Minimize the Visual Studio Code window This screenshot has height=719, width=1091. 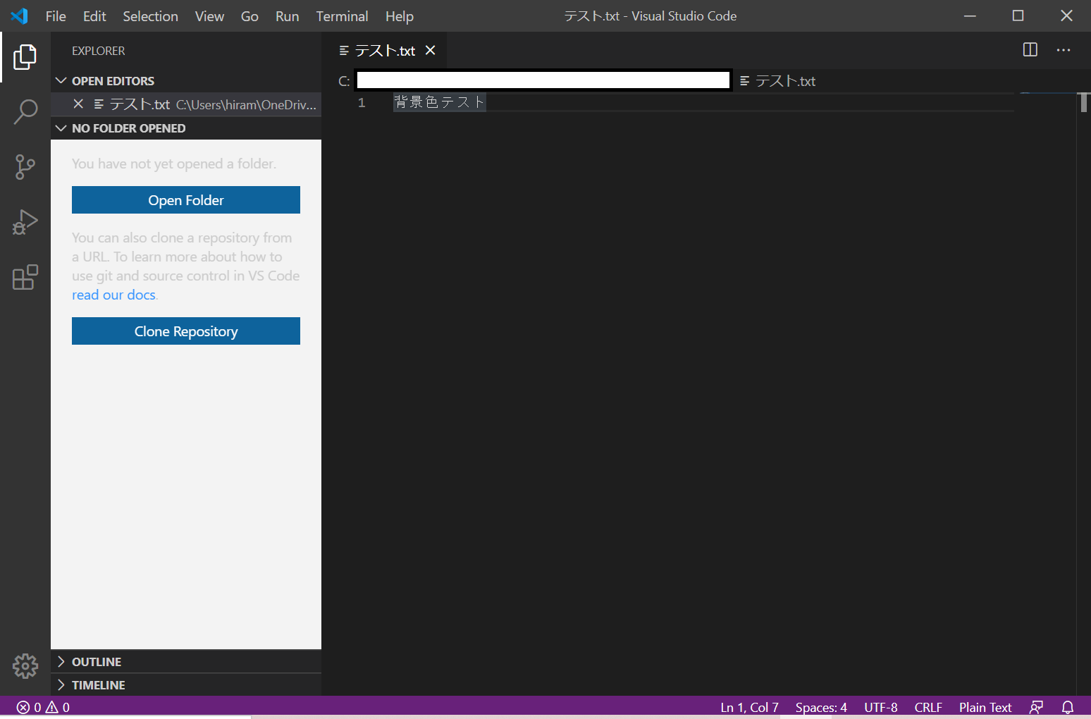coord(970,16)
